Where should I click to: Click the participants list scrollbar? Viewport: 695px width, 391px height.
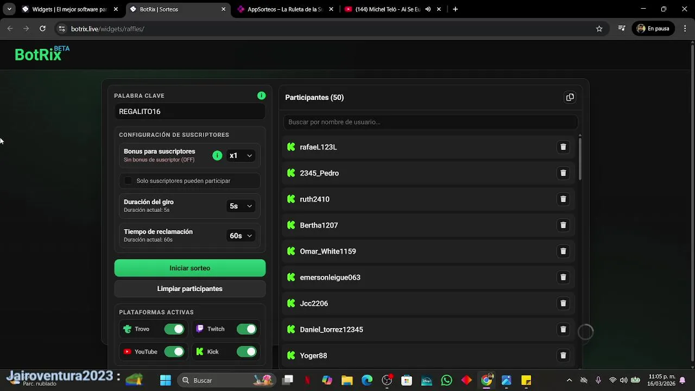580,159
